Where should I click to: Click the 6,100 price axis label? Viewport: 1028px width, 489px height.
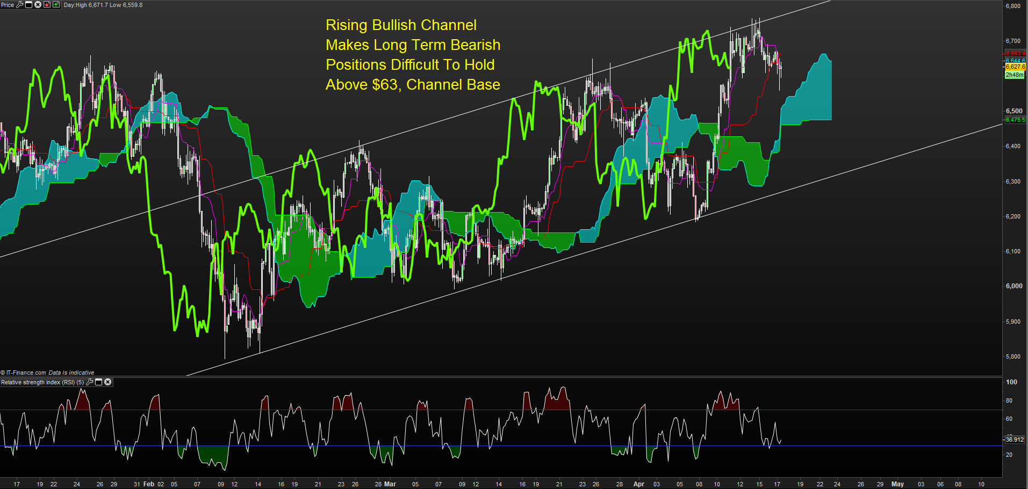pos(1013,251)
